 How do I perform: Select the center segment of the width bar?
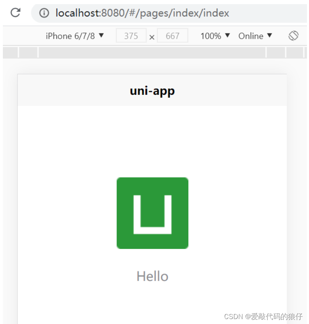point(152,52)
